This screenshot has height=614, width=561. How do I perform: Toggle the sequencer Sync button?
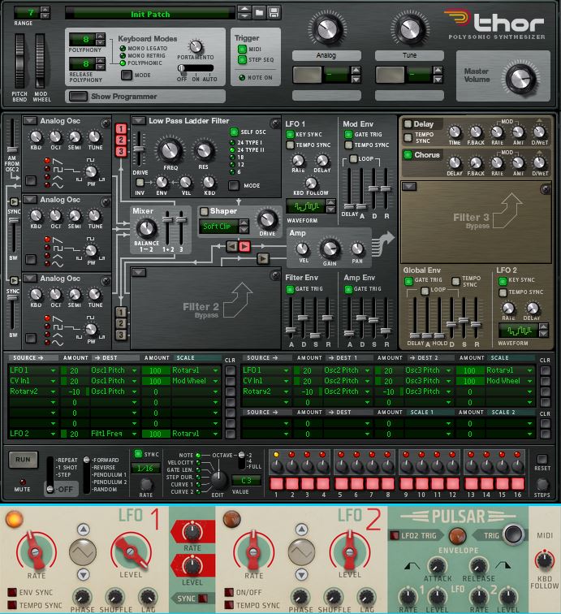[x=138, y=454]
